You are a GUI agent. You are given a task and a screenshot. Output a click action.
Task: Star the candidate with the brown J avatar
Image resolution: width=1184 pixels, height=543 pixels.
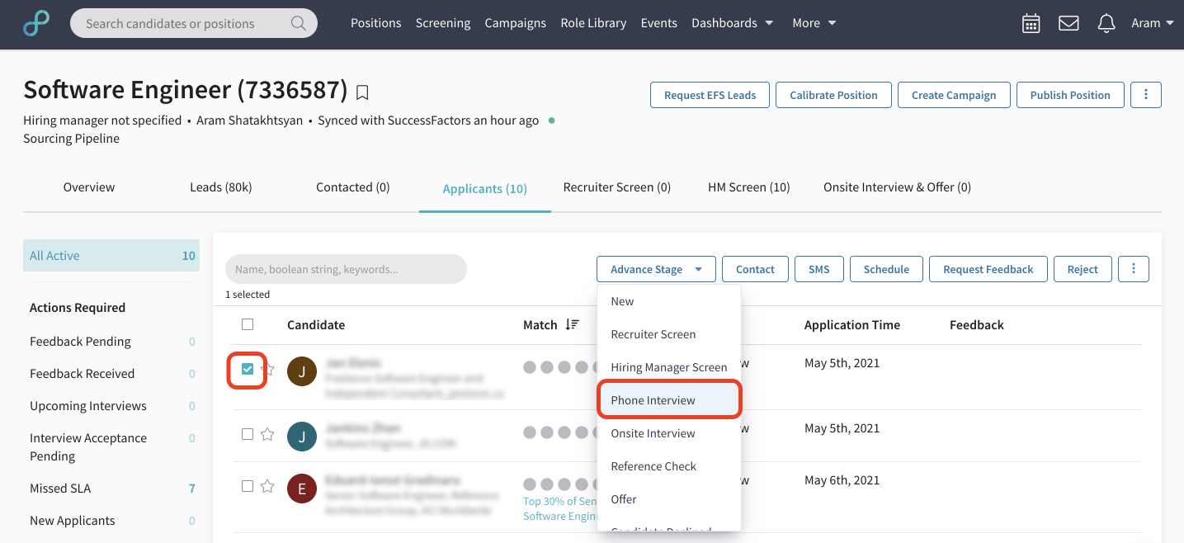coord(268,369)
